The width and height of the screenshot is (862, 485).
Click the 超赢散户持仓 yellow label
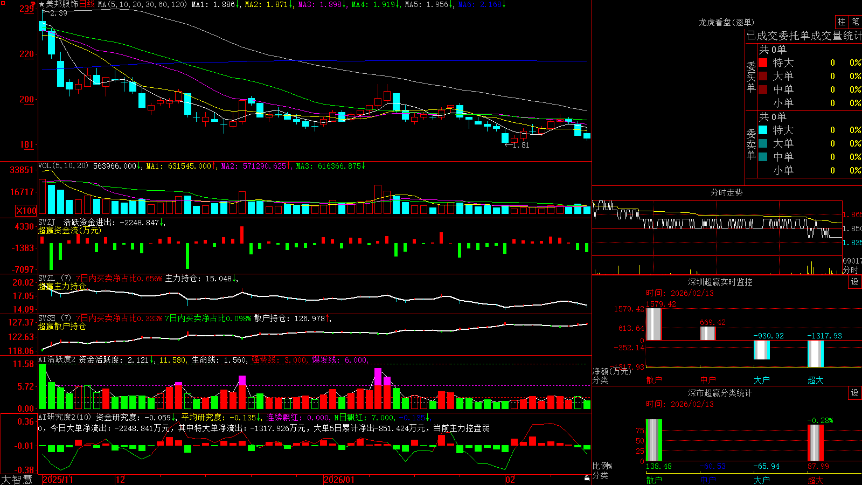[62, 326]
